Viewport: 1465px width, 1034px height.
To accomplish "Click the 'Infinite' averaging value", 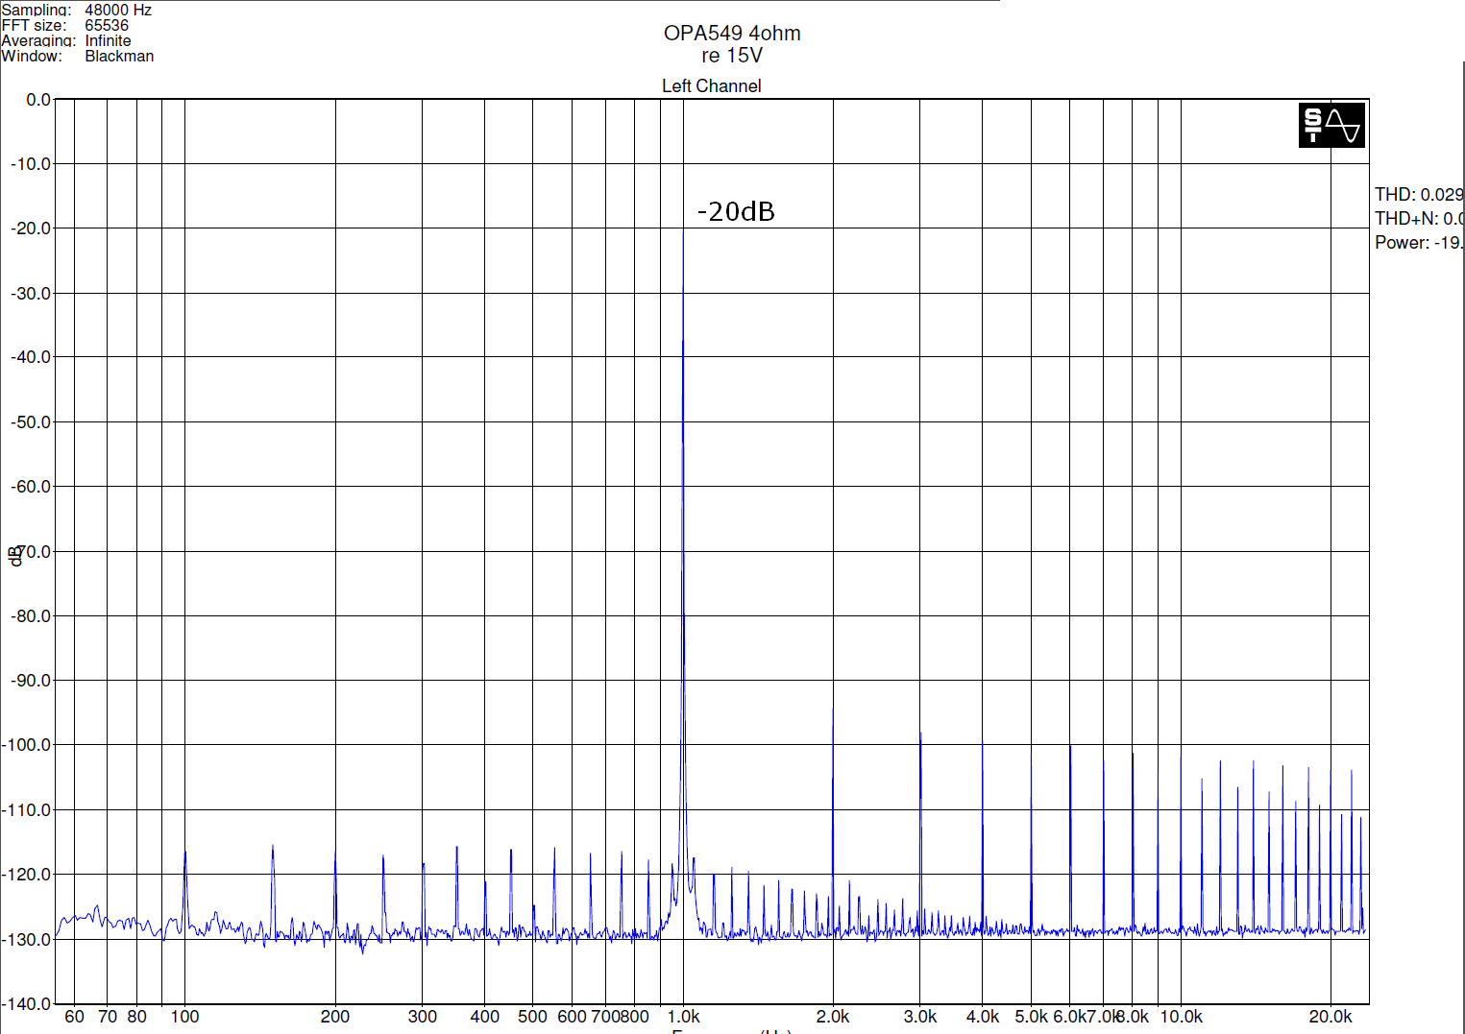I will click(108, 40).
